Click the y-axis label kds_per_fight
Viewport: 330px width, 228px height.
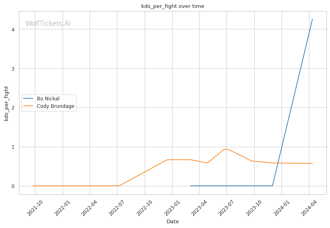tap(6, 103)
